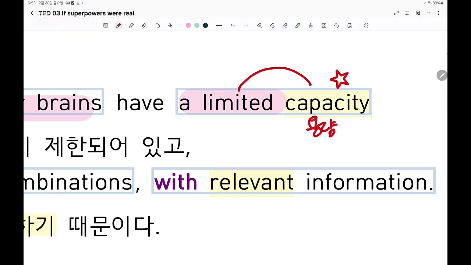Toggle full screen with the expand arrows icon
This screenshot has width=471, height=265.
click(396, 13)
